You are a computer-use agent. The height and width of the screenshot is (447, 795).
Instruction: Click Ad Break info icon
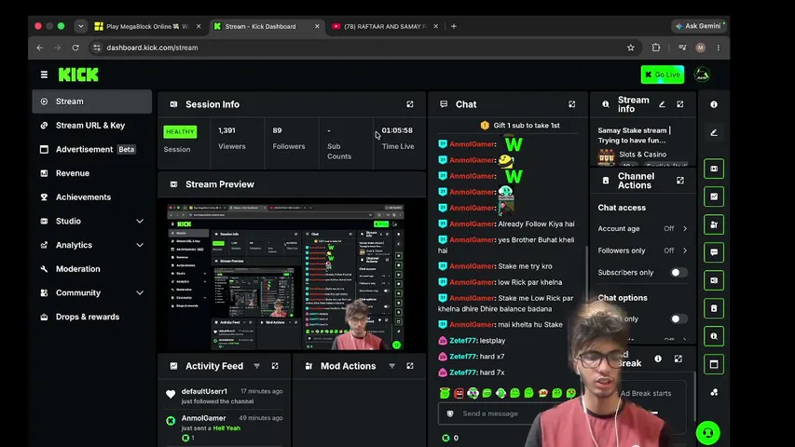click(x=658, y=359)
